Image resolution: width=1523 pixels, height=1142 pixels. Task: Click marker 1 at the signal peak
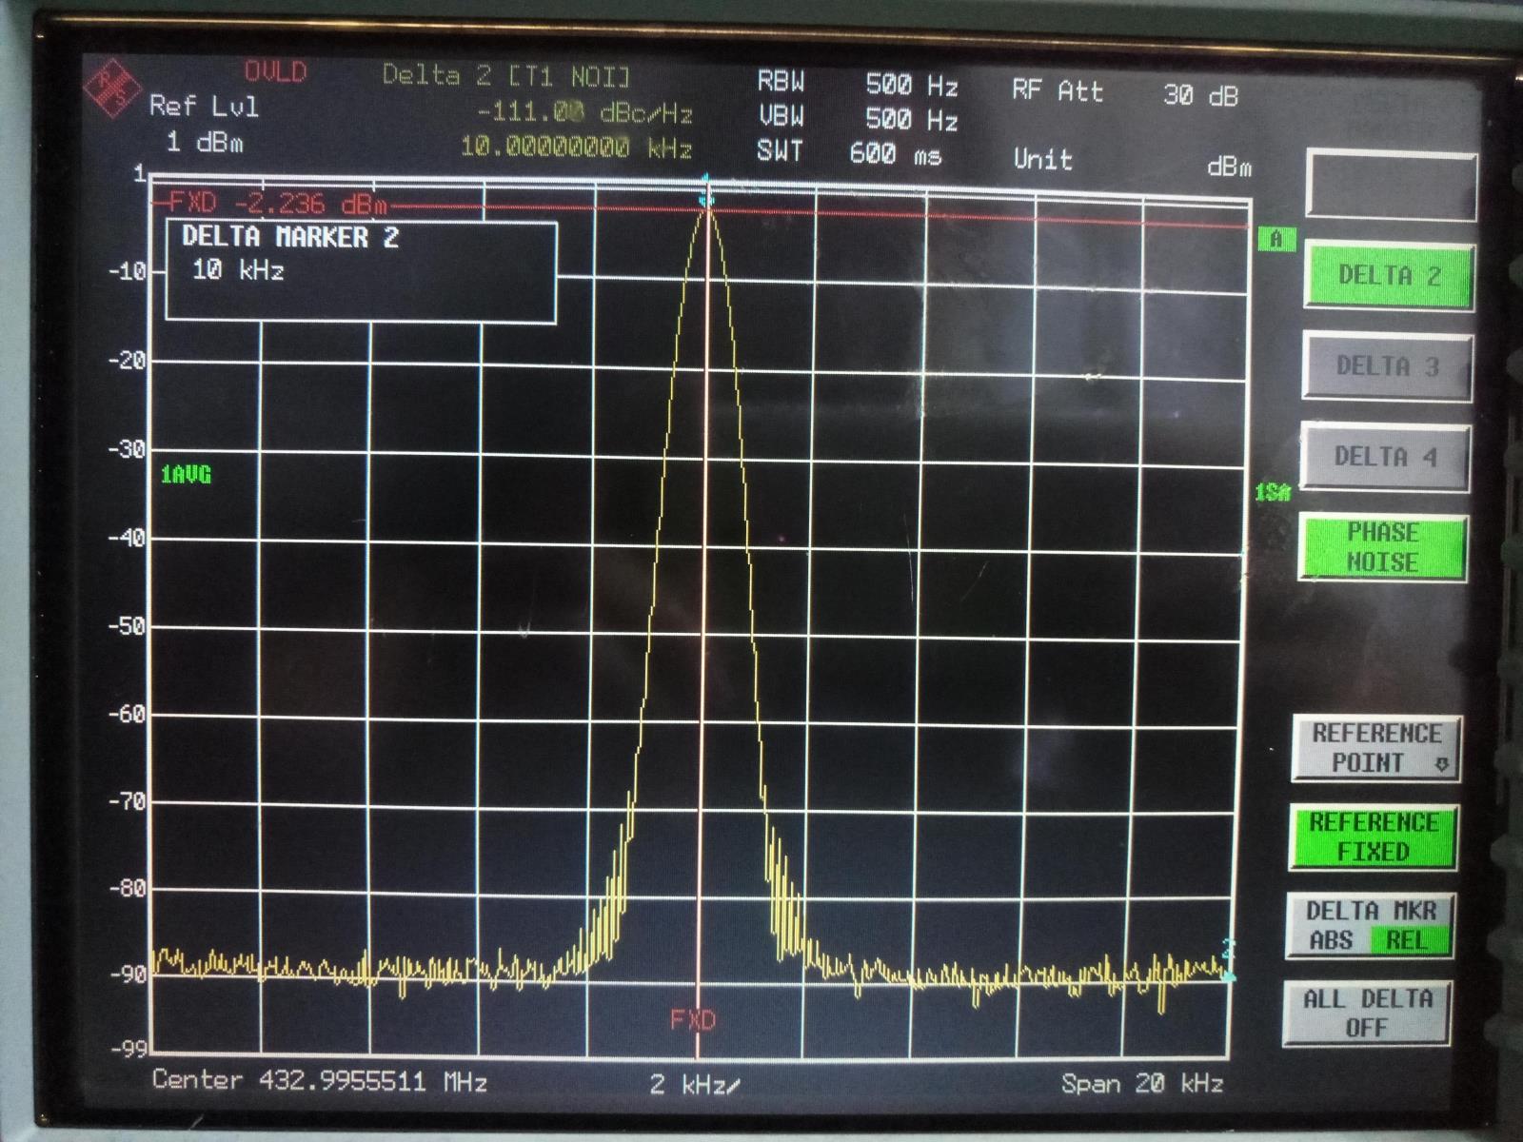705,190
